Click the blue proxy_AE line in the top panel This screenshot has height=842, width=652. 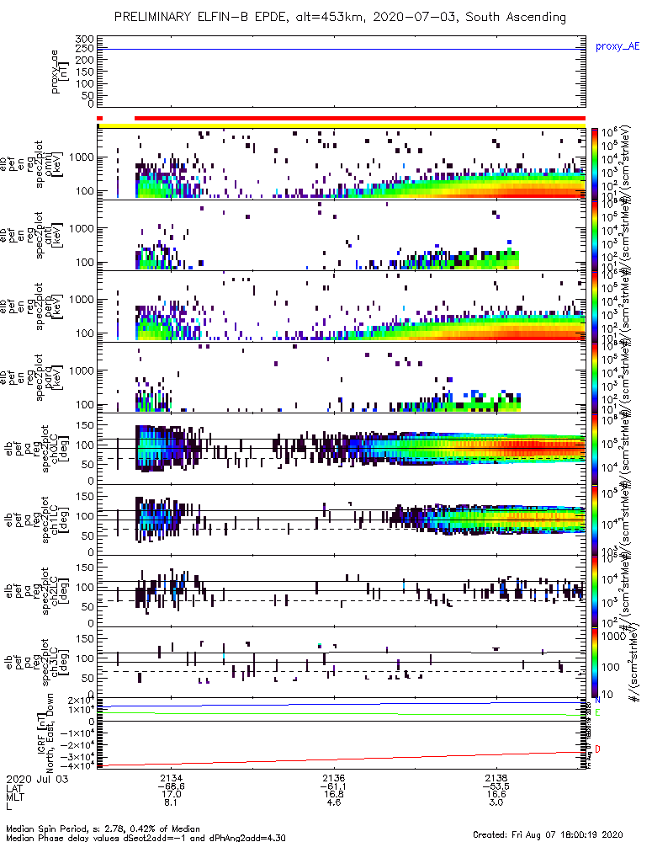342,50
